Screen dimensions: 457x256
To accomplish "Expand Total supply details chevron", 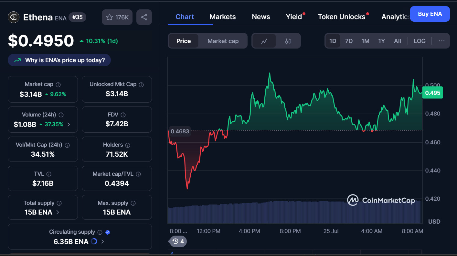I will pos(58,212).
